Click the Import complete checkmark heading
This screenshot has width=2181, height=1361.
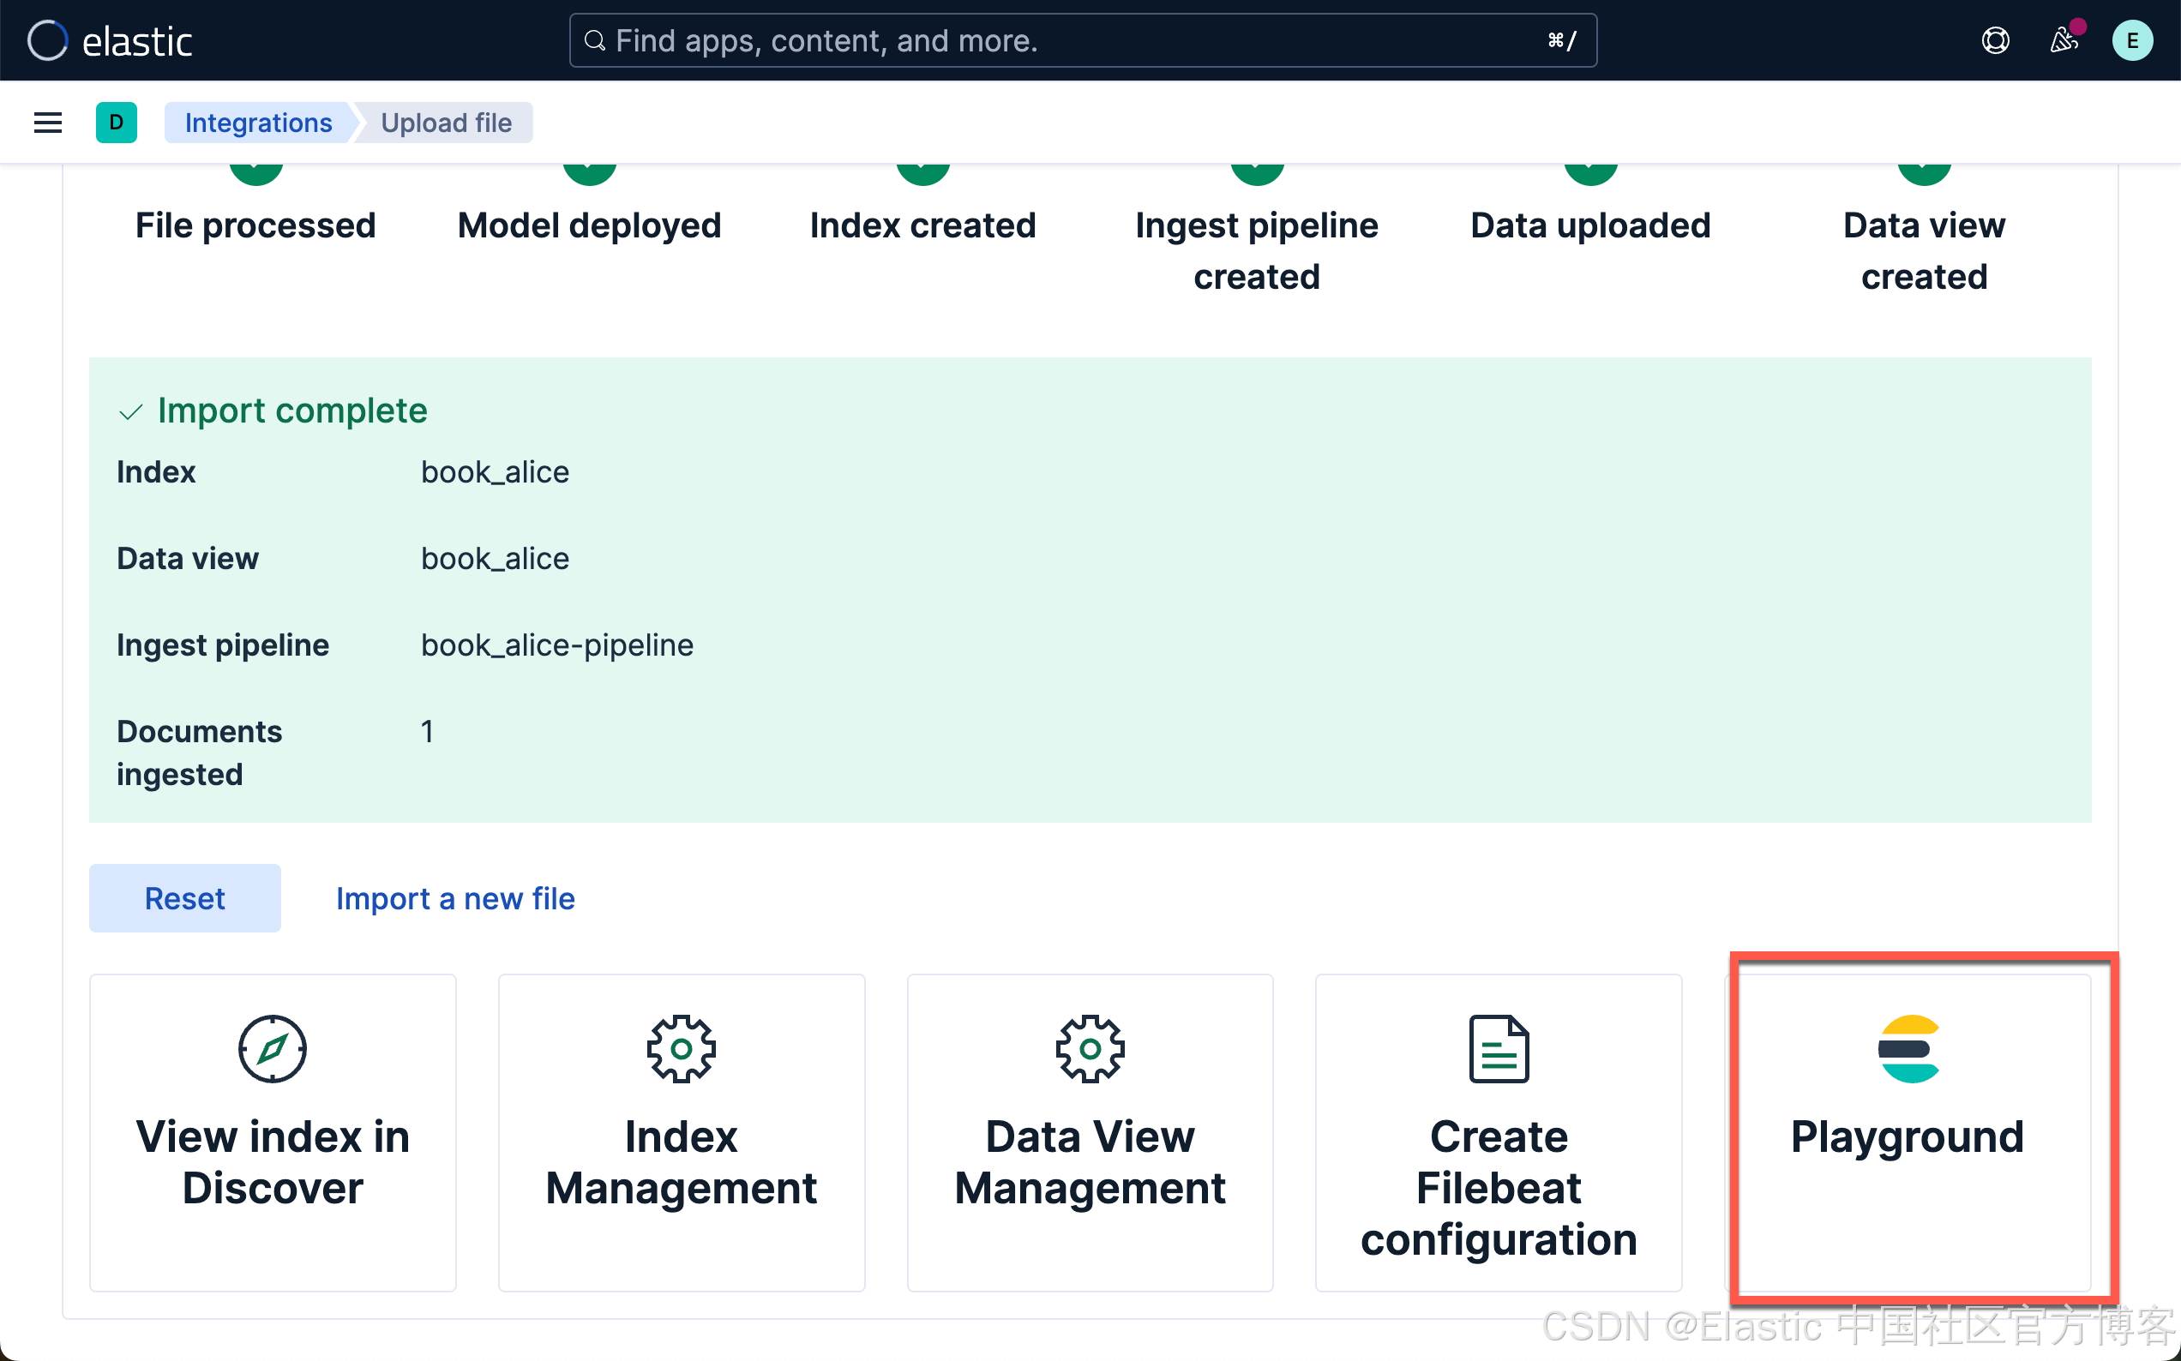291,411
